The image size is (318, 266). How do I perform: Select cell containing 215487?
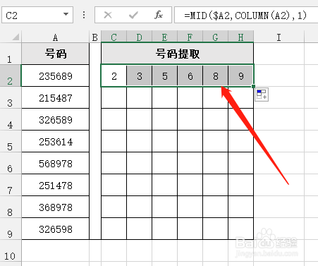[55, 97]
